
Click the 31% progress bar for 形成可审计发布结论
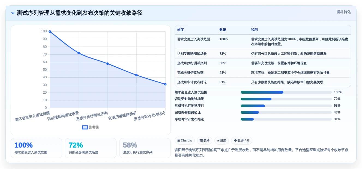pyautogui.click(x=286, y=119)
